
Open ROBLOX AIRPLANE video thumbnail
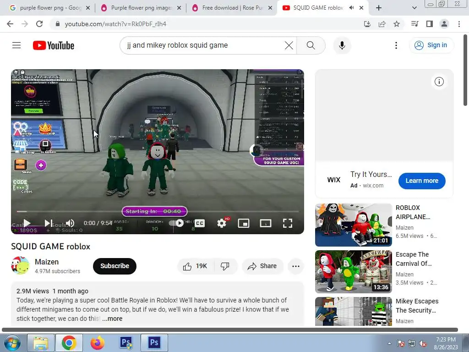point(353,225)
